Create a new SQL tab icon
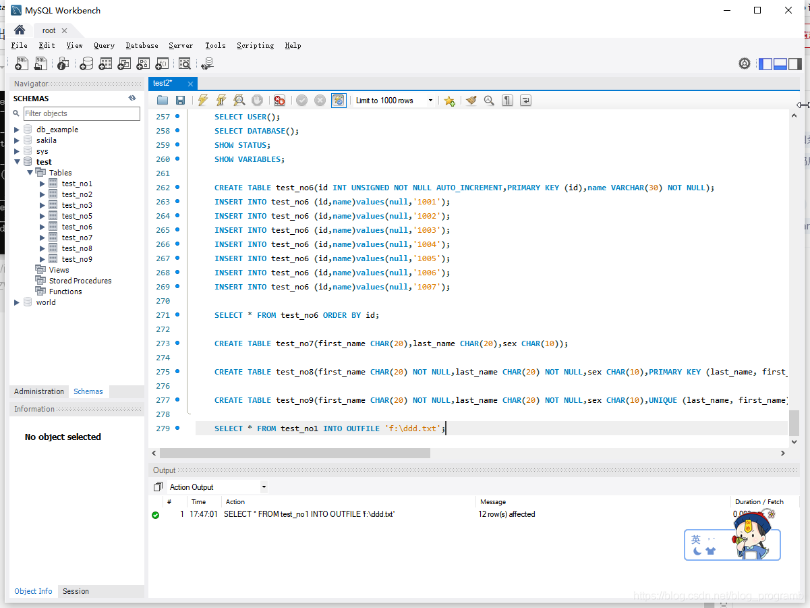Image resolution: width=810 pixels, height=608 pixels. (22, 63)
